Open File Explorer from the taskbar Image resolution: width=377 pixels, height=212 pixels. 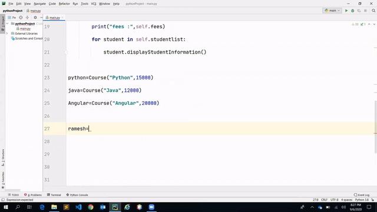tap(54, 207)
